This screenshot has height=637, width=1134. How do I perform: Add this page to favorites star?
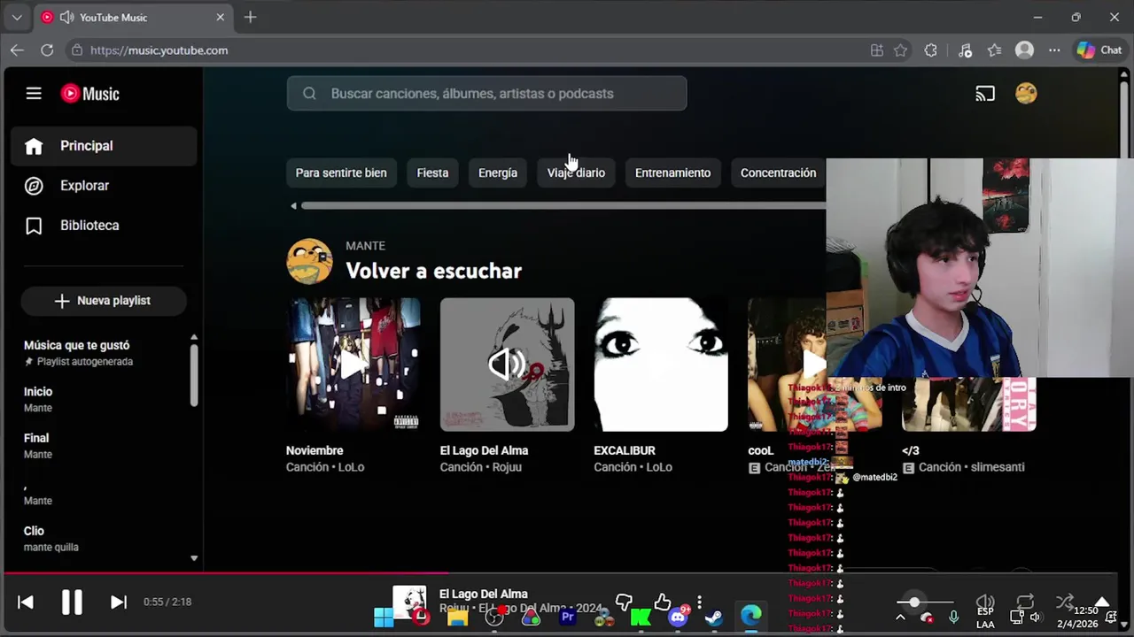[x=901, y=50]
